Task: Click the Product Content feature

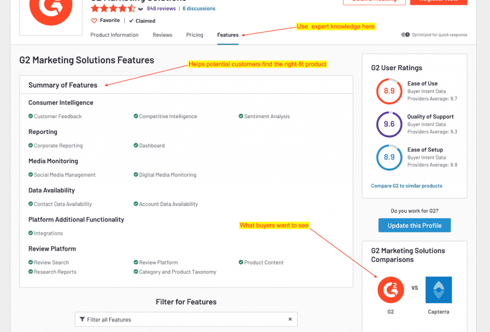Action: tap(261, 262)
